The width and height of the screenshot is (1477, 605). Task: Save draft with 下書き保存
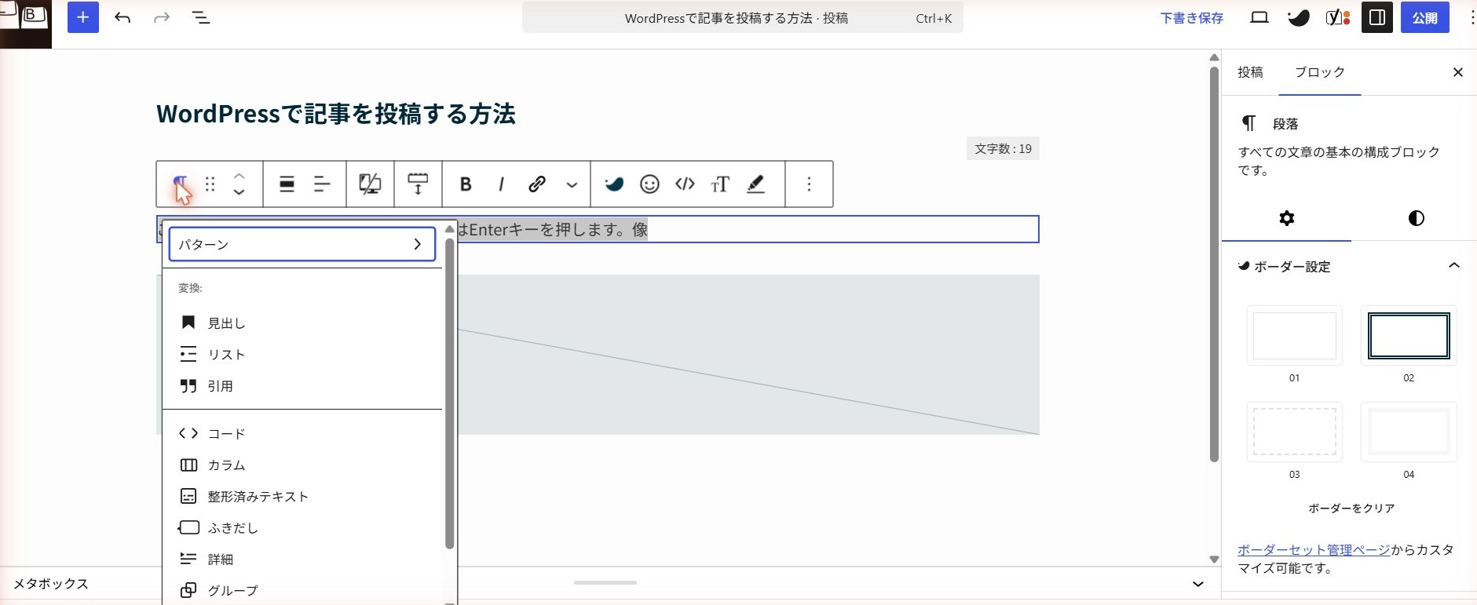[1192, 18]
